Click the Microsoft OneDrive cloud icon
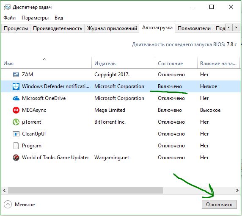This screenshot has height=216, width=242. tap(16, 98)
